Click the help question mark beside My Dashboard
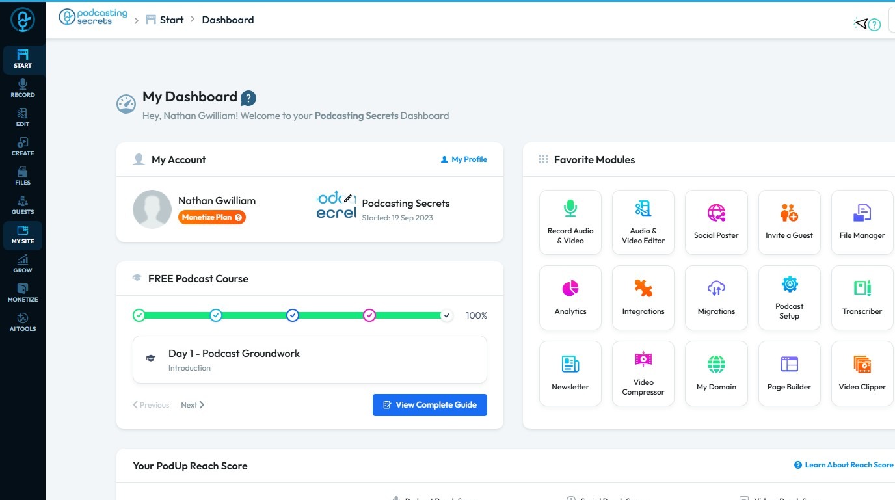Viewport: 895px width, 500px height. click(x=248, y=98)
